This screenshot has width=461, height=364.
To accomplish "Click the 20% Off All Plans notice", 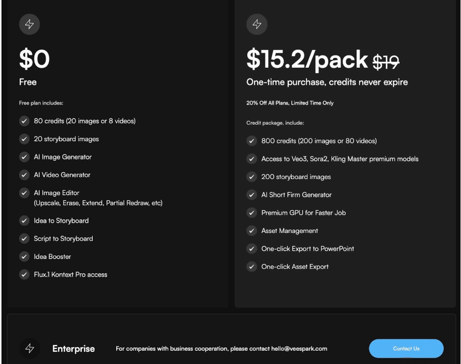I will tap(290, 103).
